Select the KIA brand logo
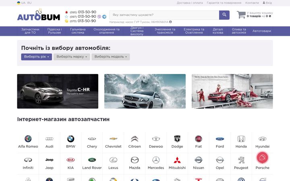 70,160
